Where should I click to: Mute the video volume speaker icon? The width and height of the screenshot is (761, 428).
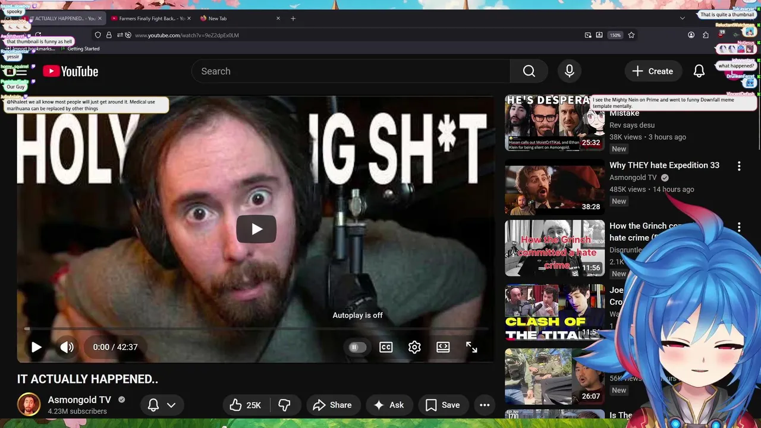(x=67, y=347)
